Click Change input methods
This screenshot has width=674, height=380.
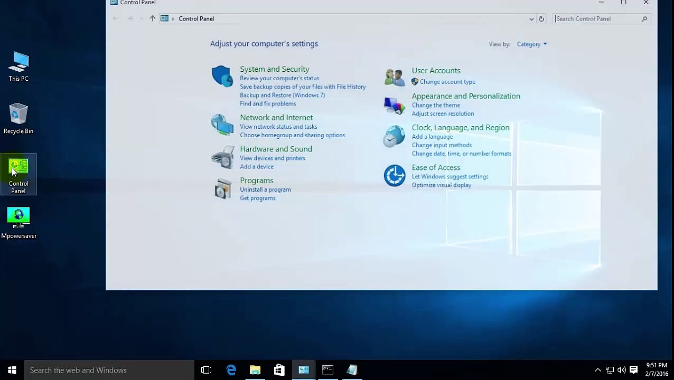(x=442, y=145)
